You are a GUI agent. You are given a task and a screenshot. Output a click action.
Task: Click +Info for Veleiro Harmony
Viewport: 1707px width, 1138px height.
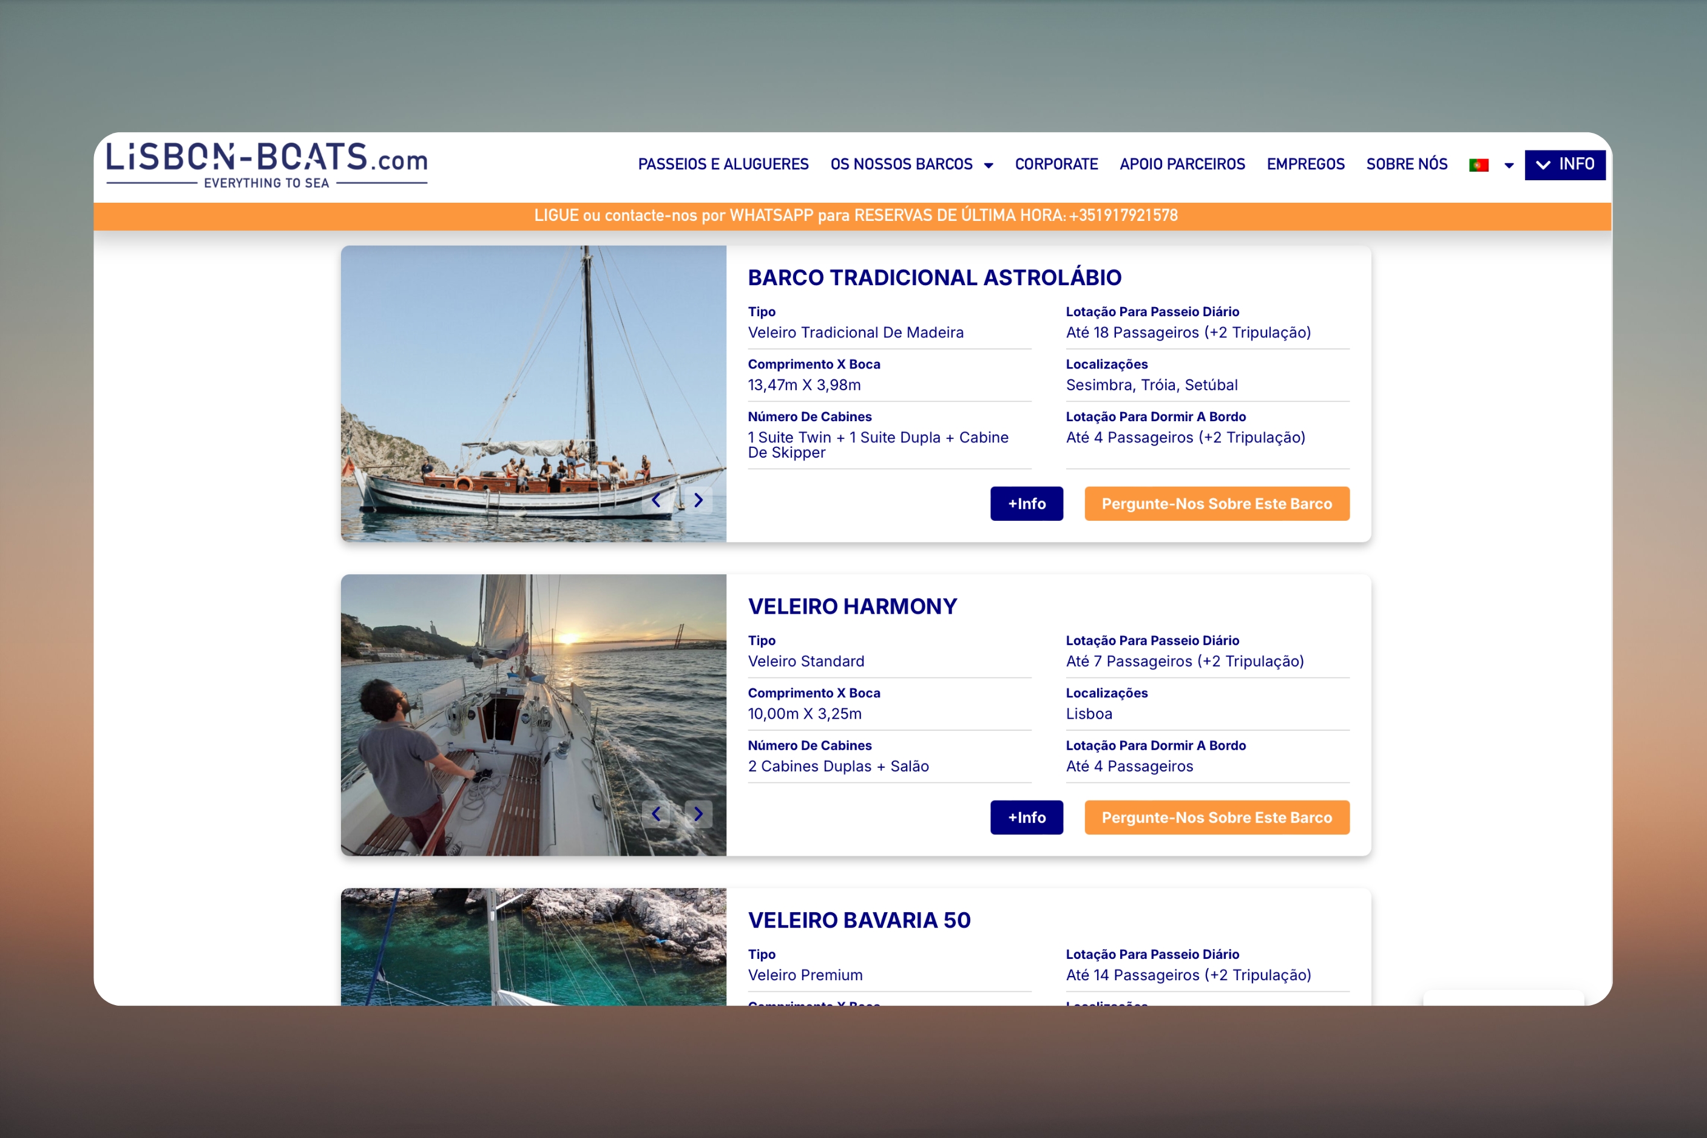tap(1027, 818)
